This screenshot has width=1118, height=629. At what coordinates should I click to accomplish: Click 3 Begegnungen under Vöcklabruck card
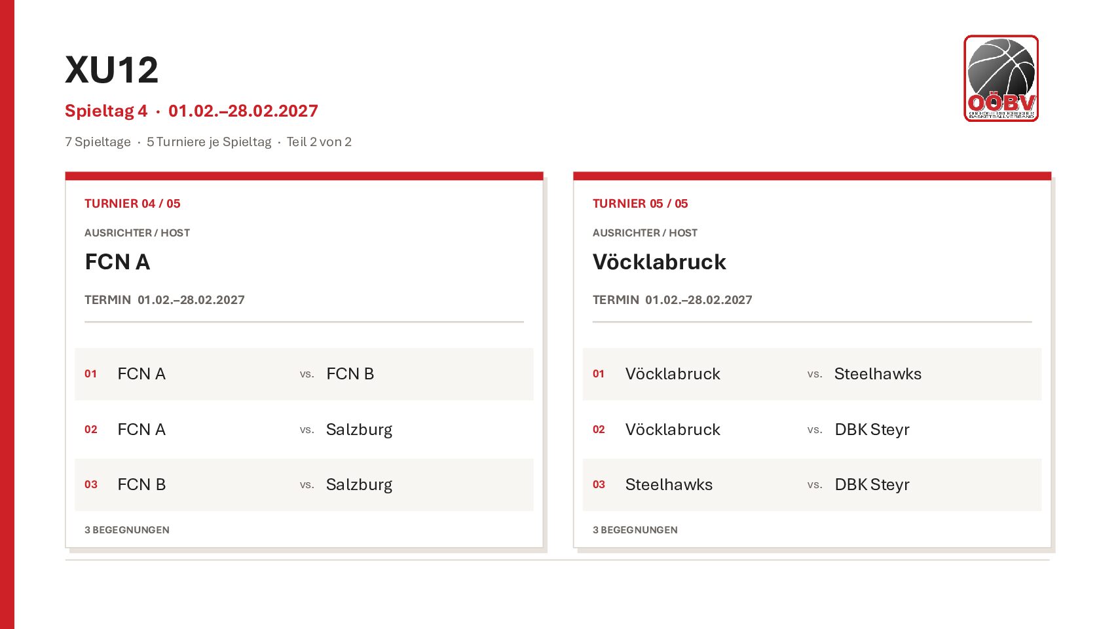pyautogui.click(x=635, y=530)
